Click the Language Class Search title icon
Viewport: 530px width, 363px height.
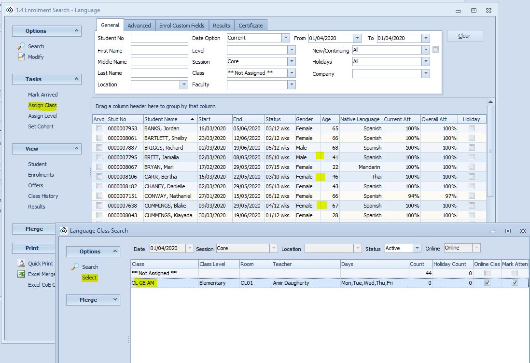pos(64,231)
